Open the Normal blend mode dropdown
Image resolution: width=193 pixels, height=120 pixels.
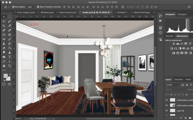175,90
